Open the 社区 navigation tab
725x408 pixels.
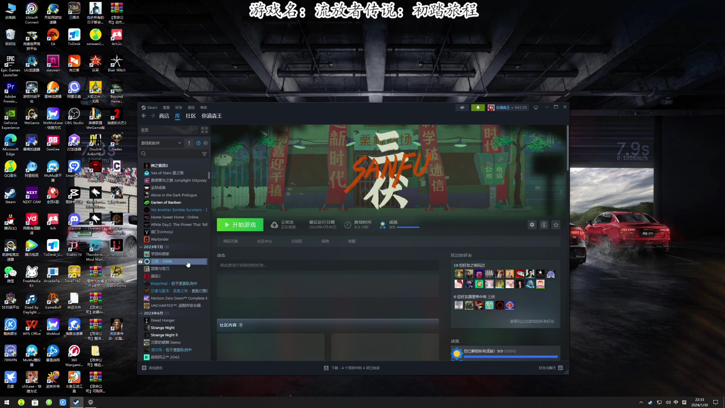[191, 116]
